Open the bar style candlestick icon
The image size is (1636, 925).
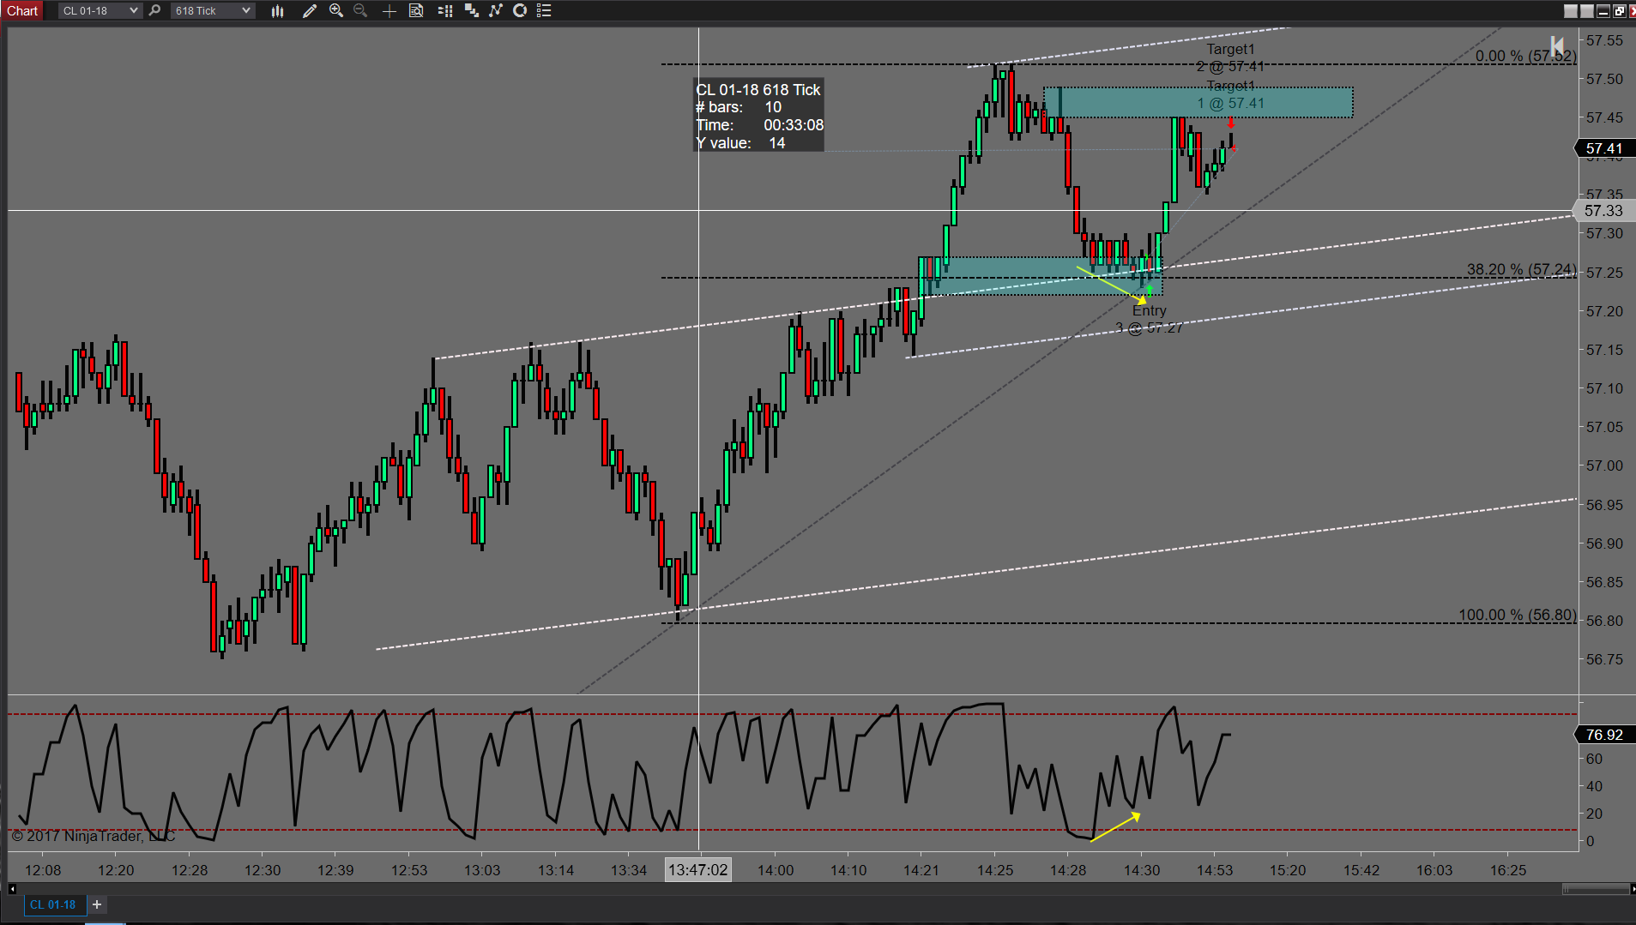277,10
